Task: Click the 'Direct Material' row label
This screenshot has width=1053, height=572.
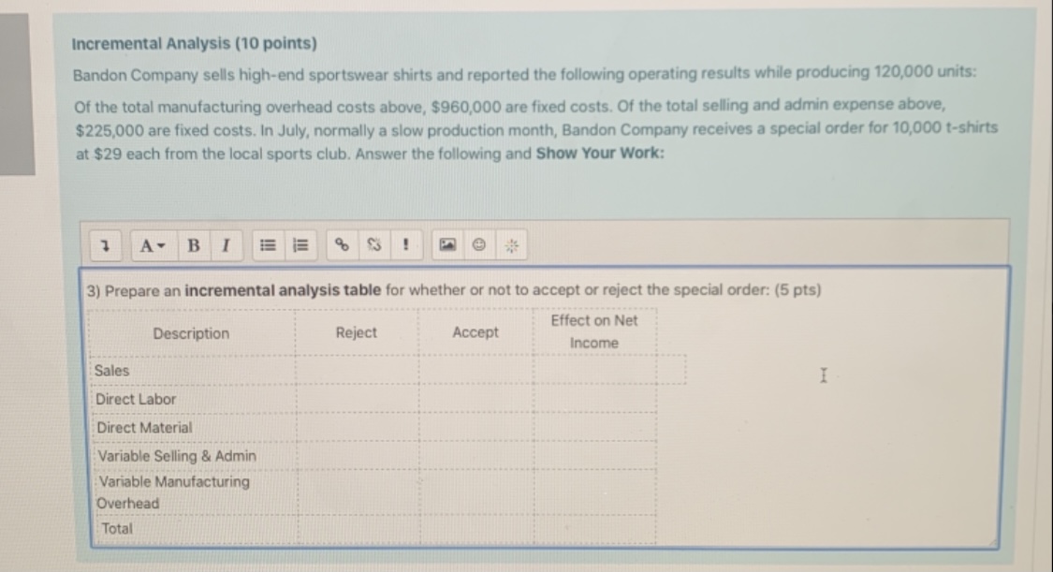Action: tap(144, 428)
